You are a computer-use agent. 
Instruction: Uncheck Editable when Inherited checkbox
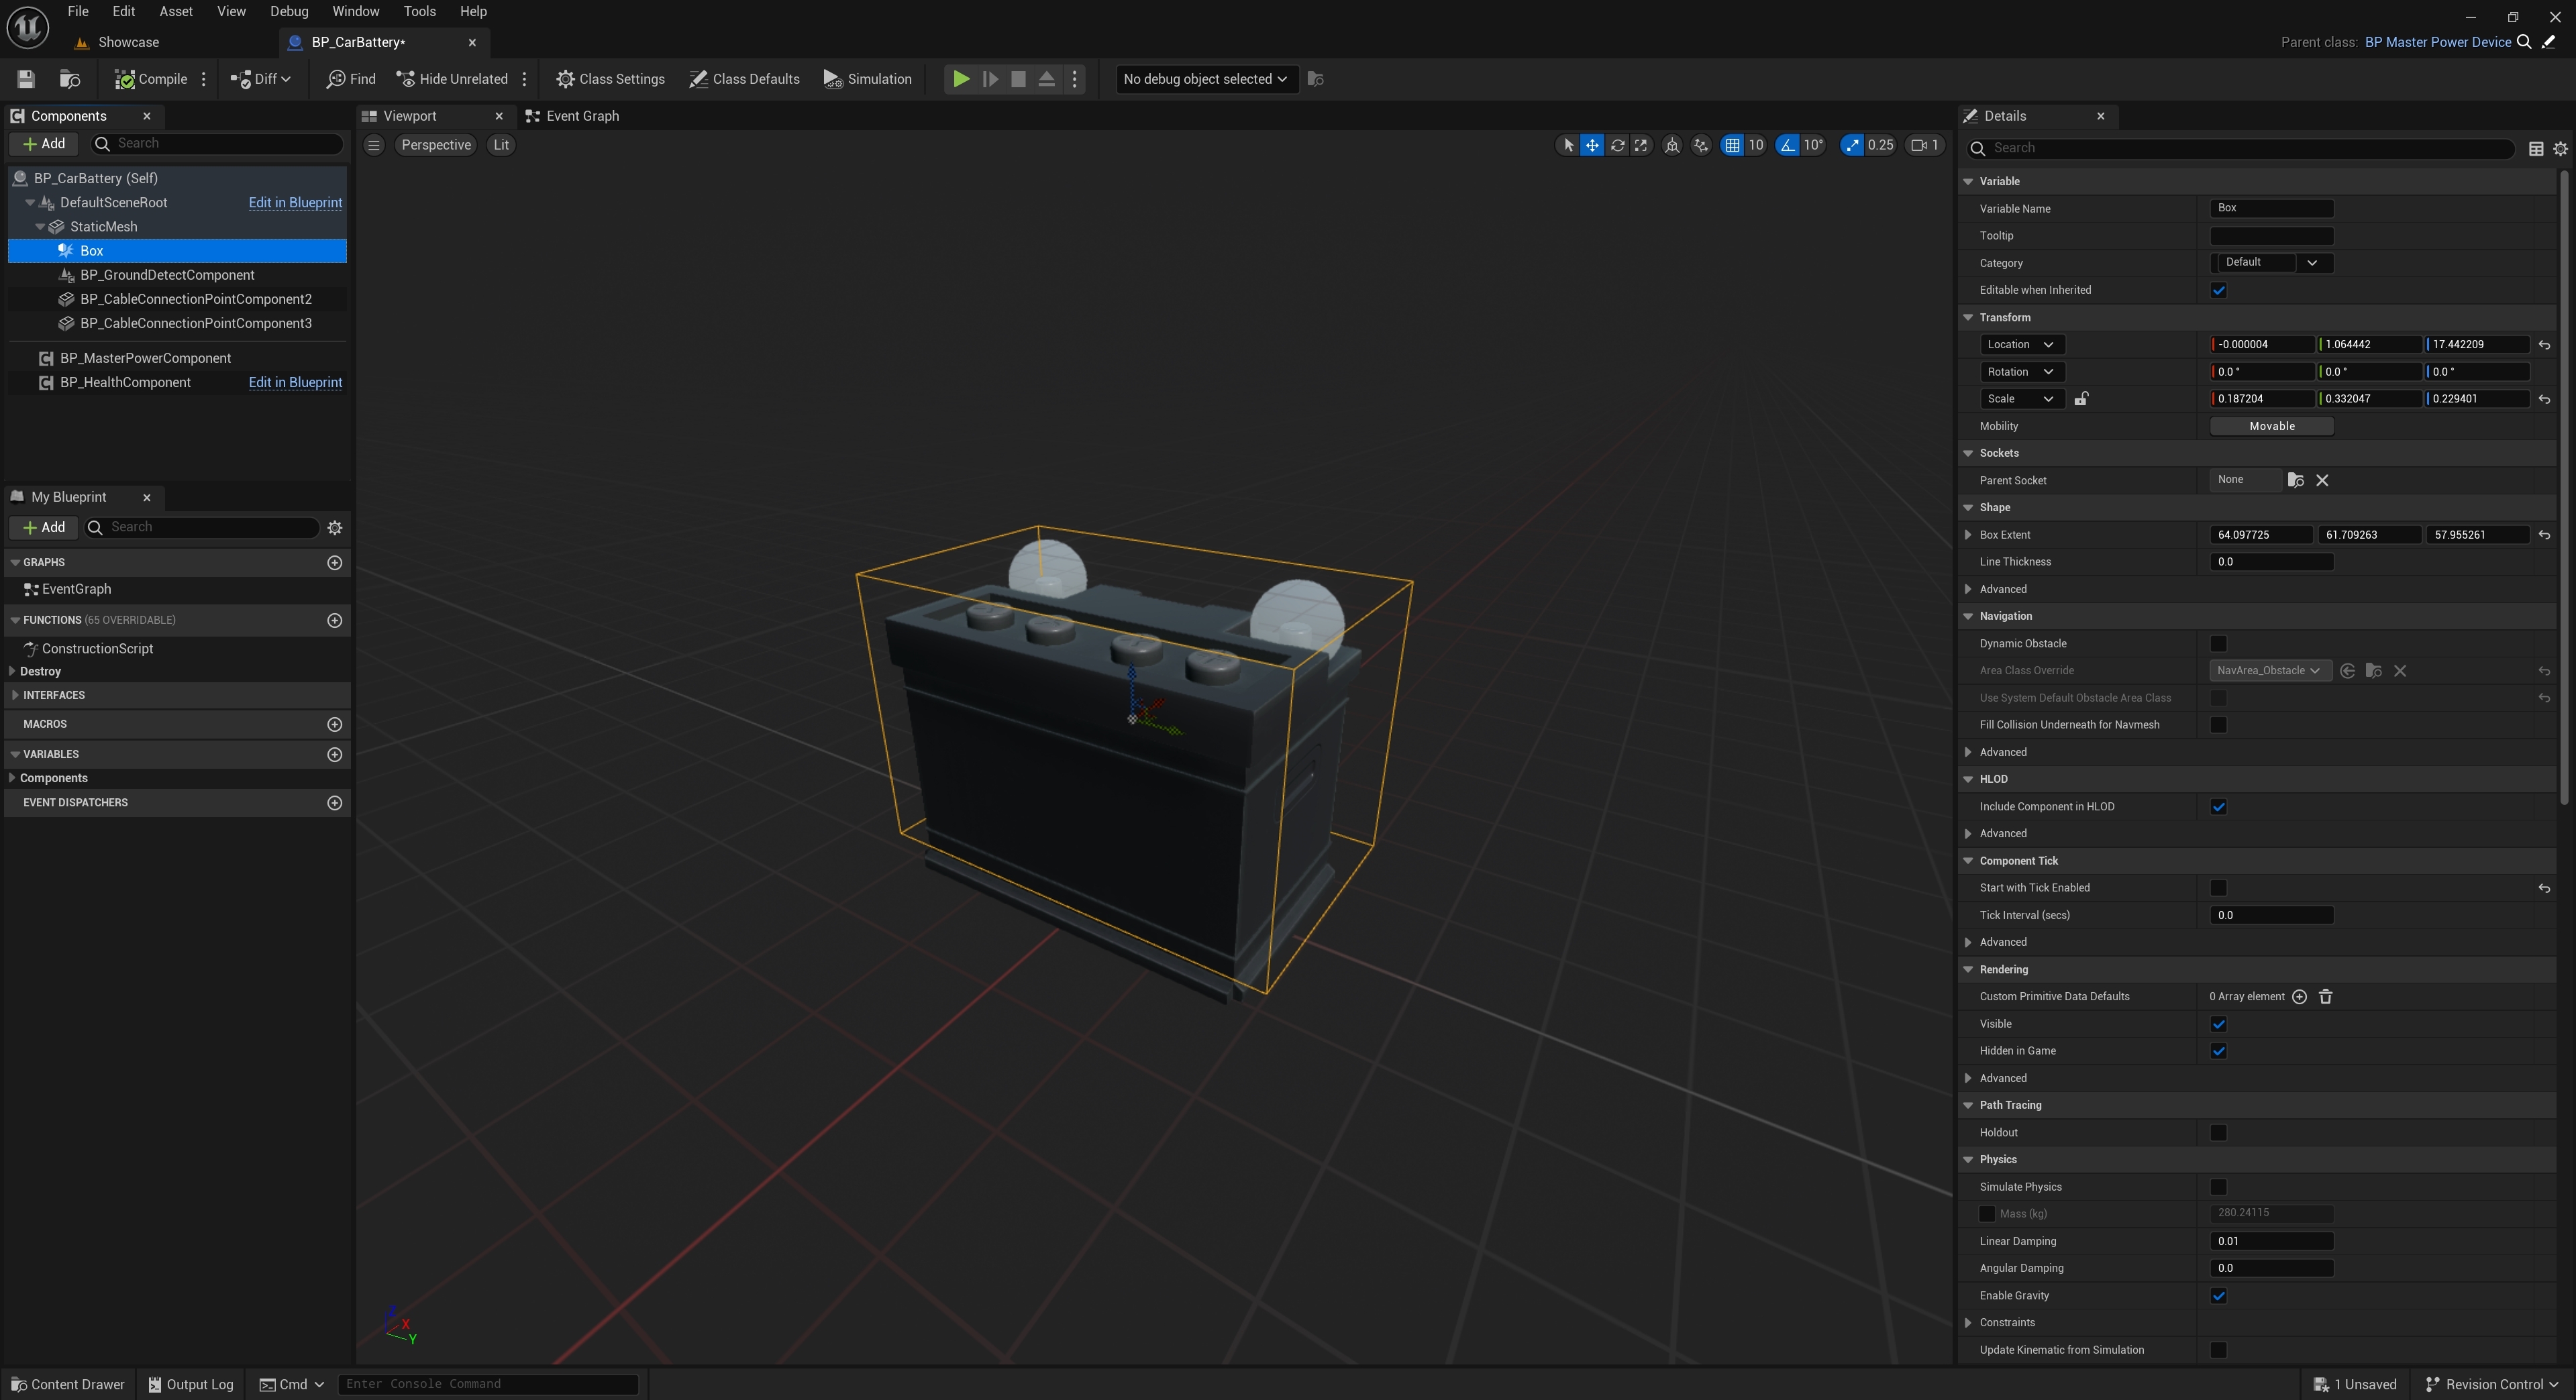click(2218, 290)
